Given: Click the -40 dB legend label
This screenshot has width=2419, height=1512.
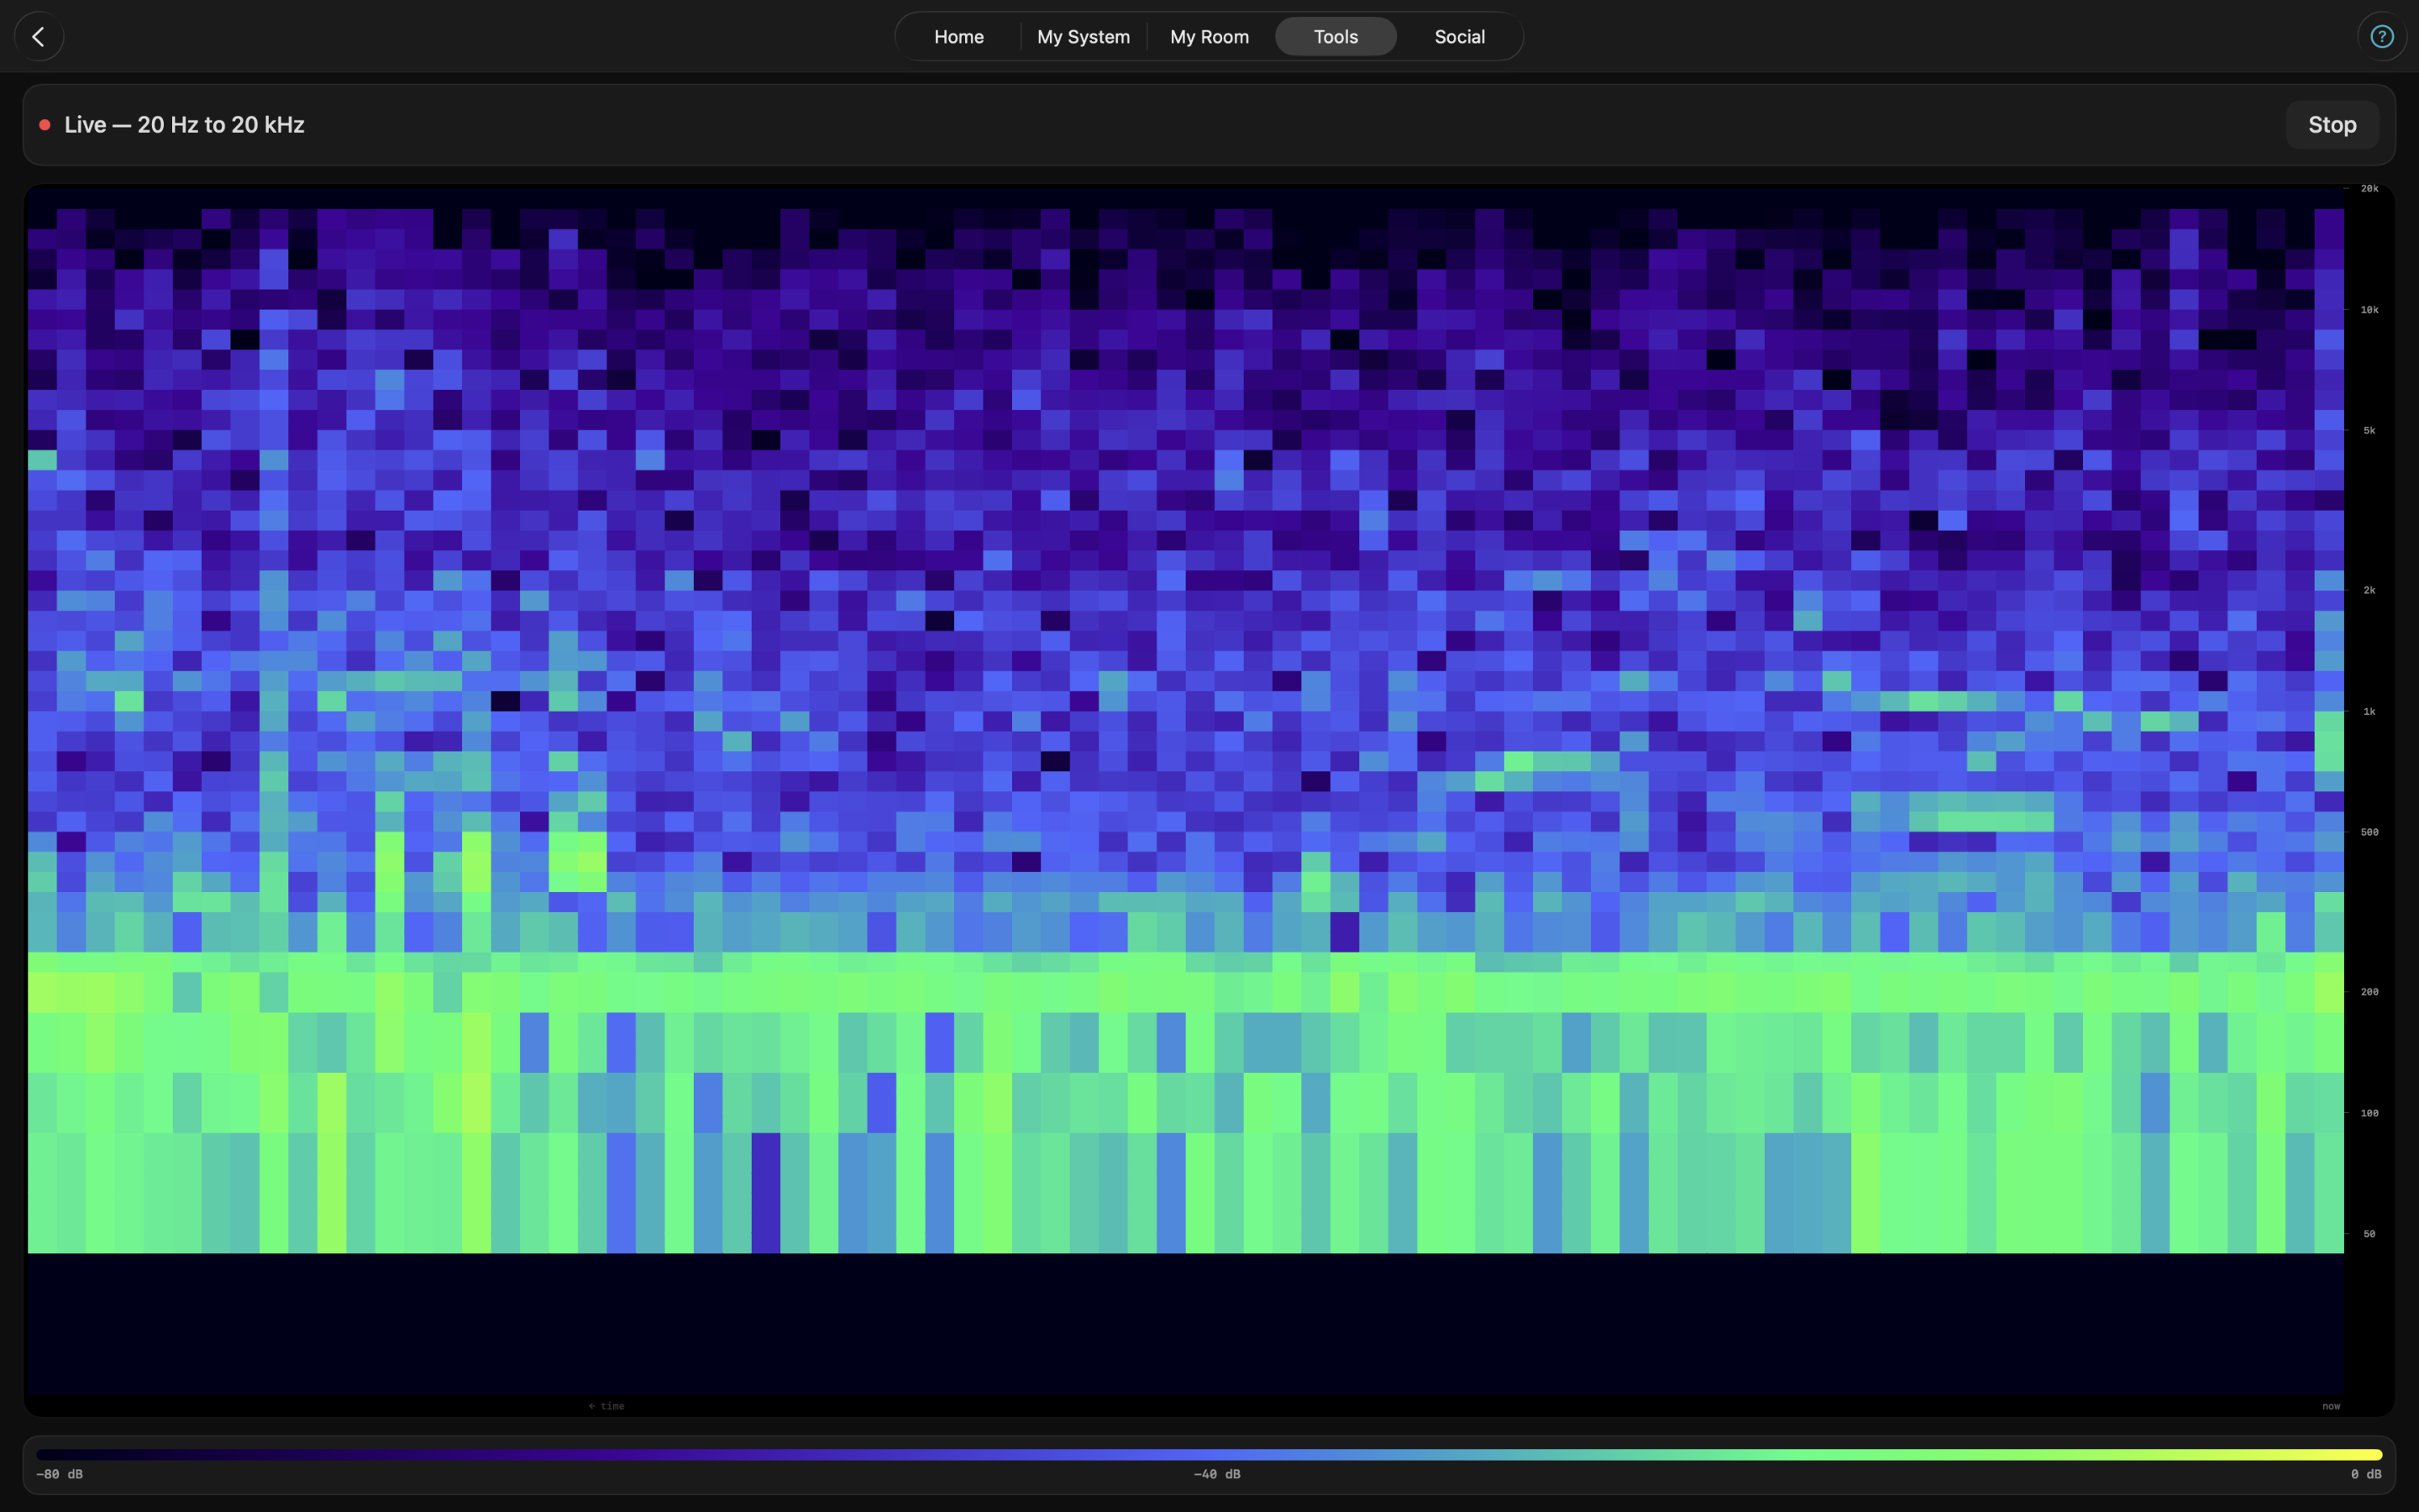Looking at the screenshot, I should tap(1216, 1474).
